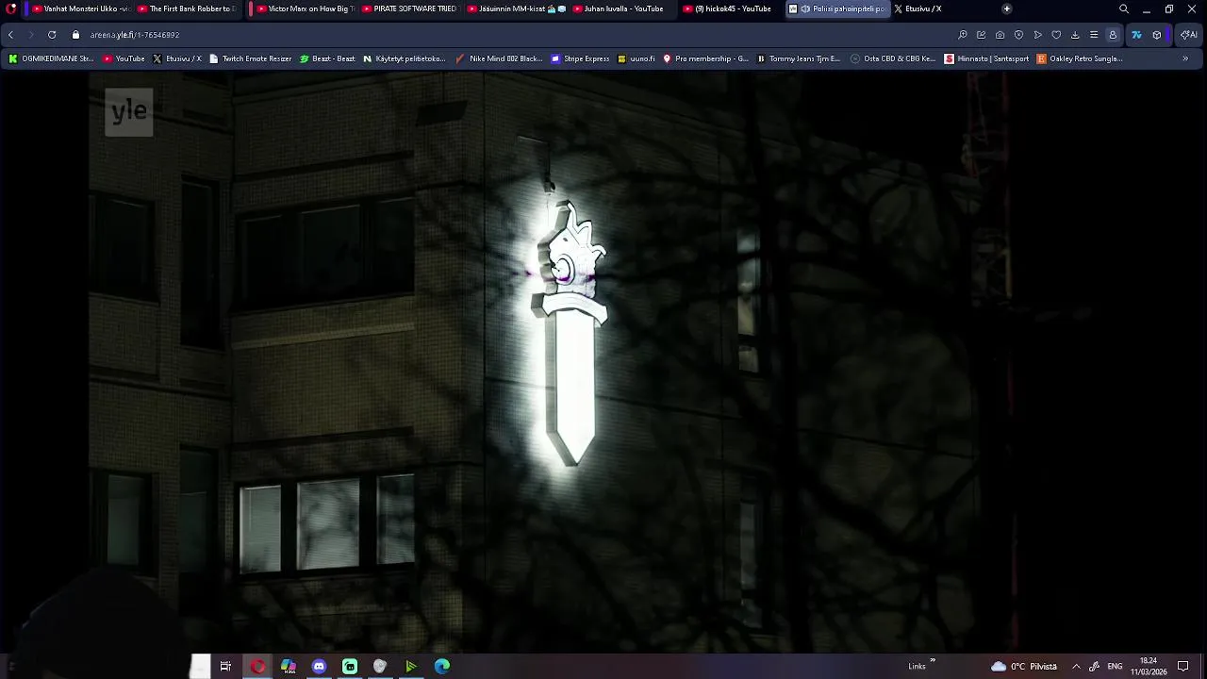Open the downloads icon
1207x679 pixels.
tap(1075, 35)
